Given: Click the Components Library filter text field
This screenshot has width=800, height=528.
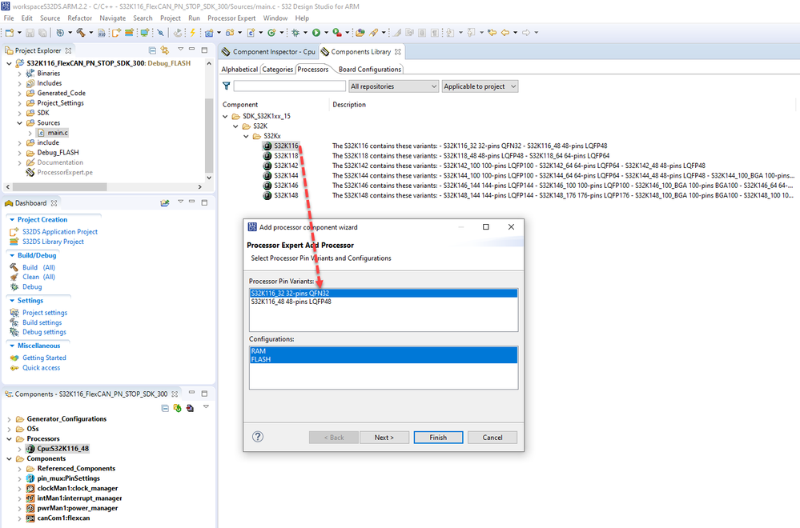Looking at the screenshot, I should pos(289,86).
